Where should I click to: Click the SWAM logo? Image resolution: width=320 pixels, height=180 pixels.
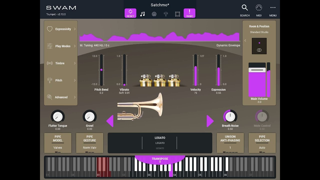coord(61,8)
